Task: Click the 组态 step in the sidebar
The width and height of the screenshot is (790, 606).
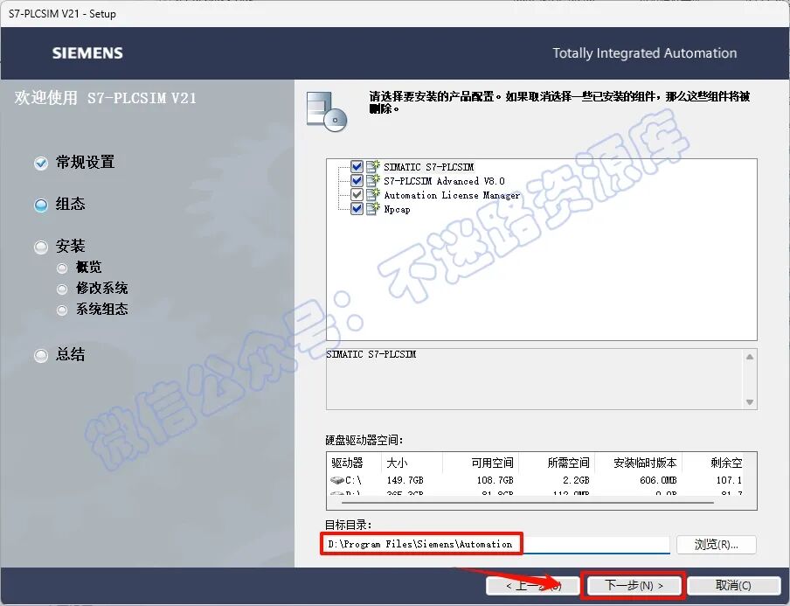Action: tap(71, 204)
